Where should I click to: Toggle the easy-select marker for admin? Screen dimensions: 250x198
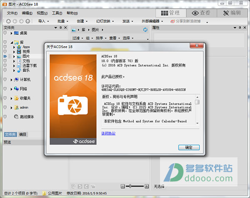(x=5, y=108)
